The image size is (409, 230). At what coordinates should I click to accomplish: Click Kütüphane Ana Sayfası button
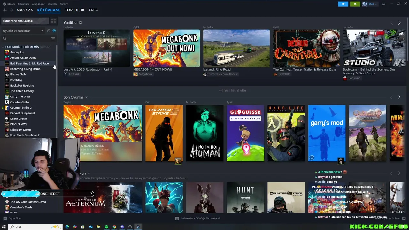pyautogui.click(x=25, y=21)
